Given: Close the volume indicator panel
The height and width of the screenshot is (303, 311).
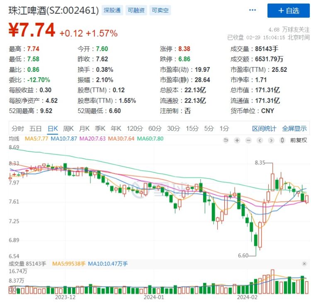Looking at the screenshot, I should click(x=304, y=264).
